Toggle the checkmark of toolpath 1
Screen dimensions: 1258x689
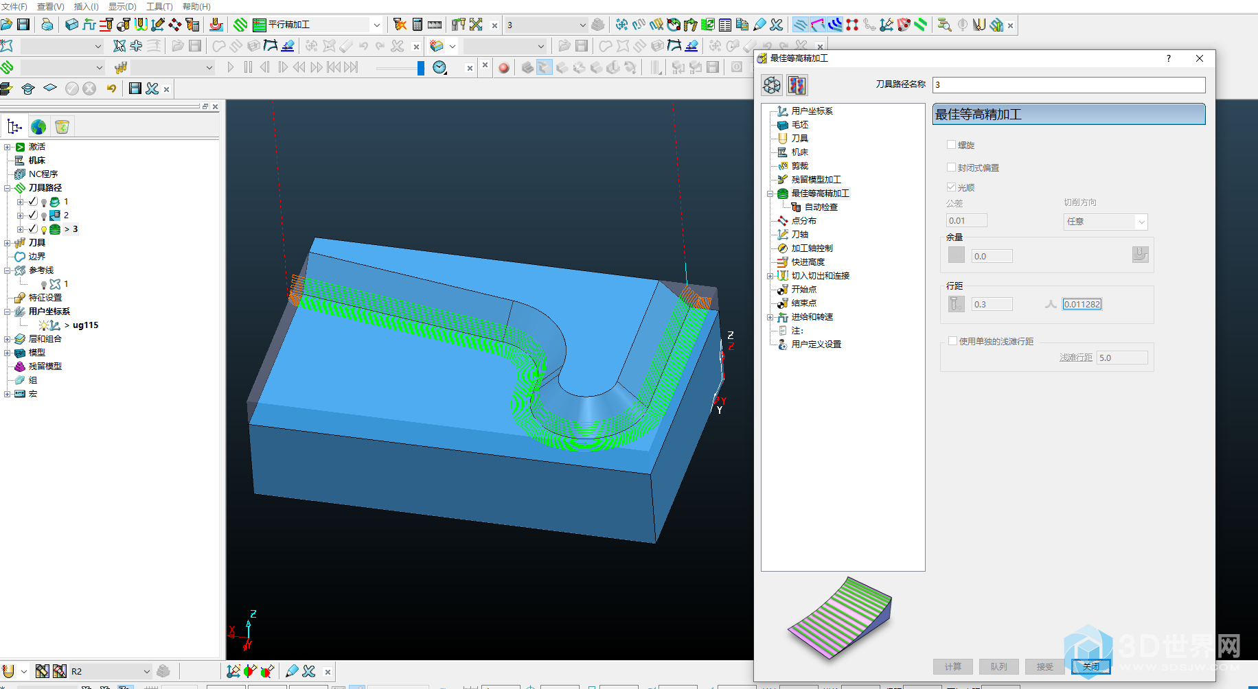pyautogui.click(x=32, y=202)
